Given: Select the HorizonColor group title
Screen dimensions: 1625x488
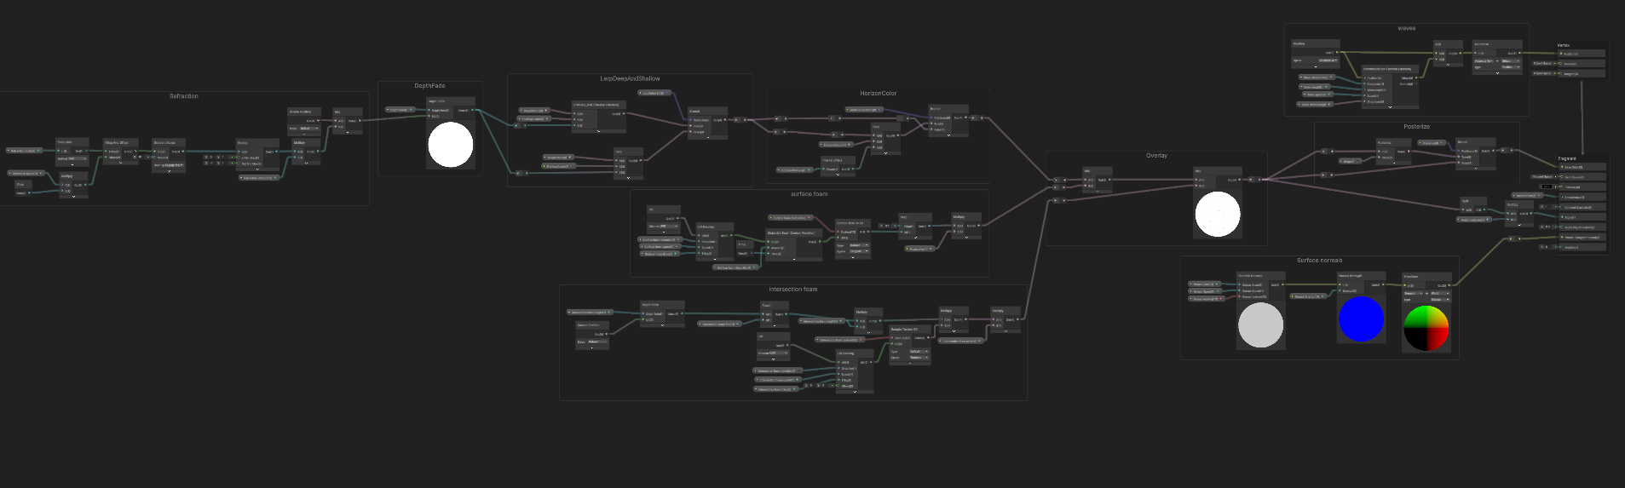Looking at the screenshot, I should 878,94.
